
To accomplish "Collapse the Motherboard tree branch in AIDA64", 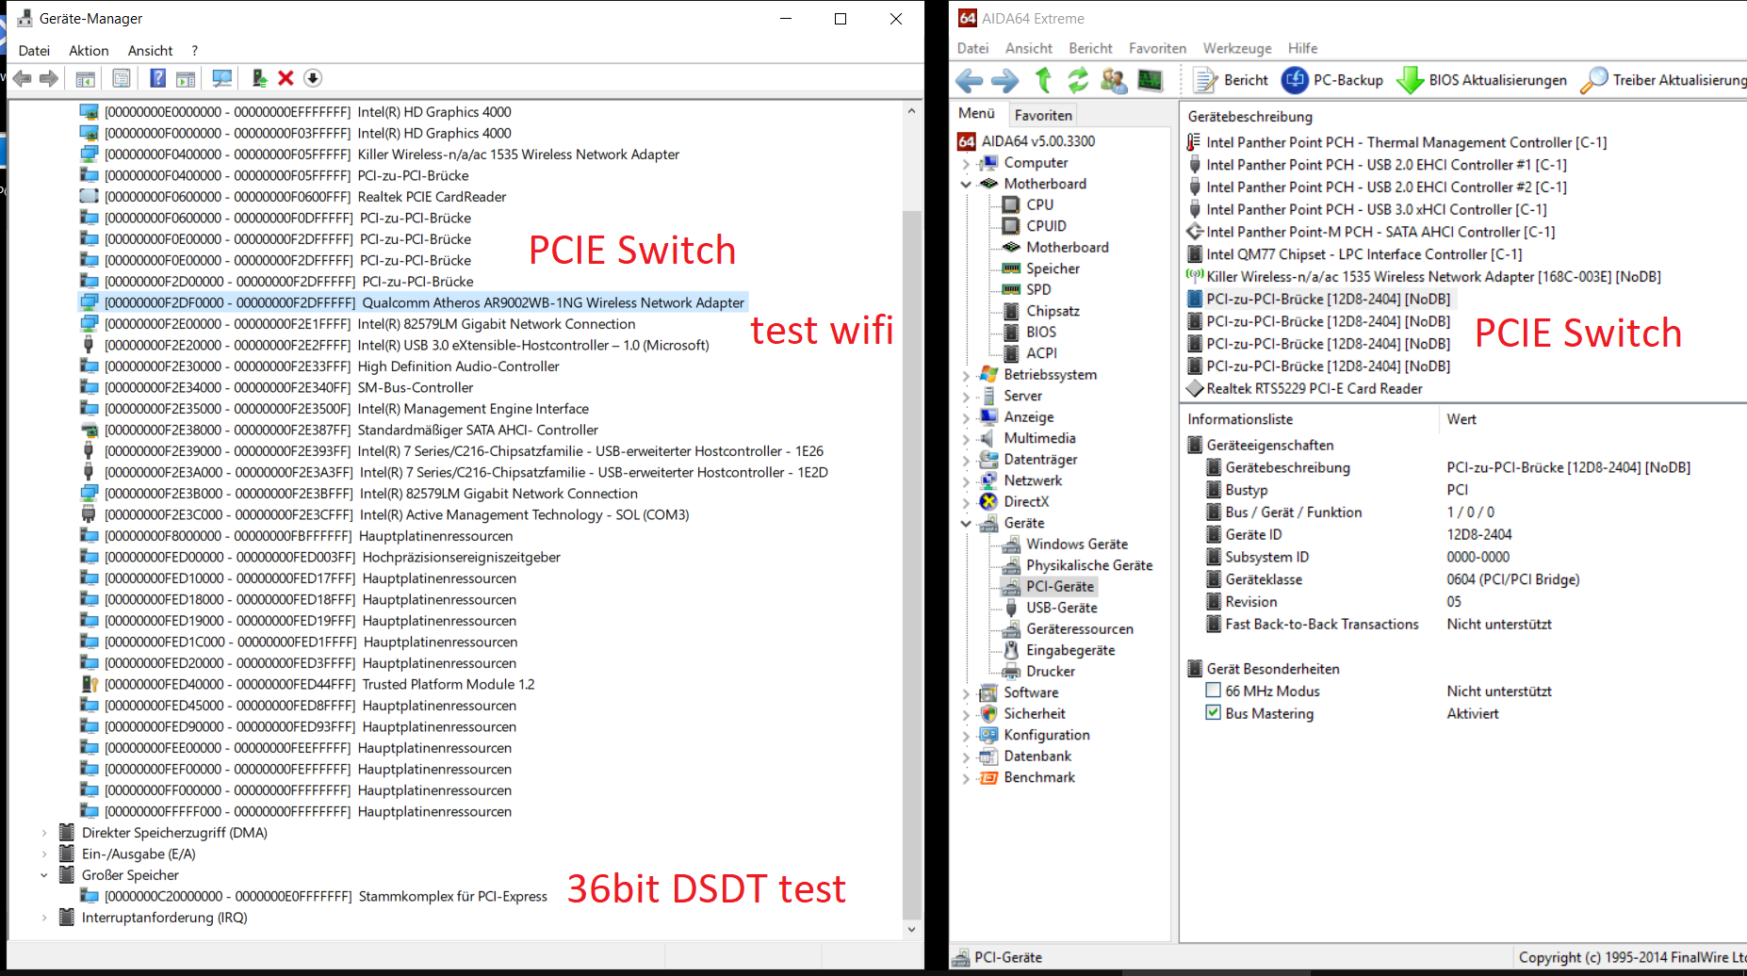I will point(966,184).
